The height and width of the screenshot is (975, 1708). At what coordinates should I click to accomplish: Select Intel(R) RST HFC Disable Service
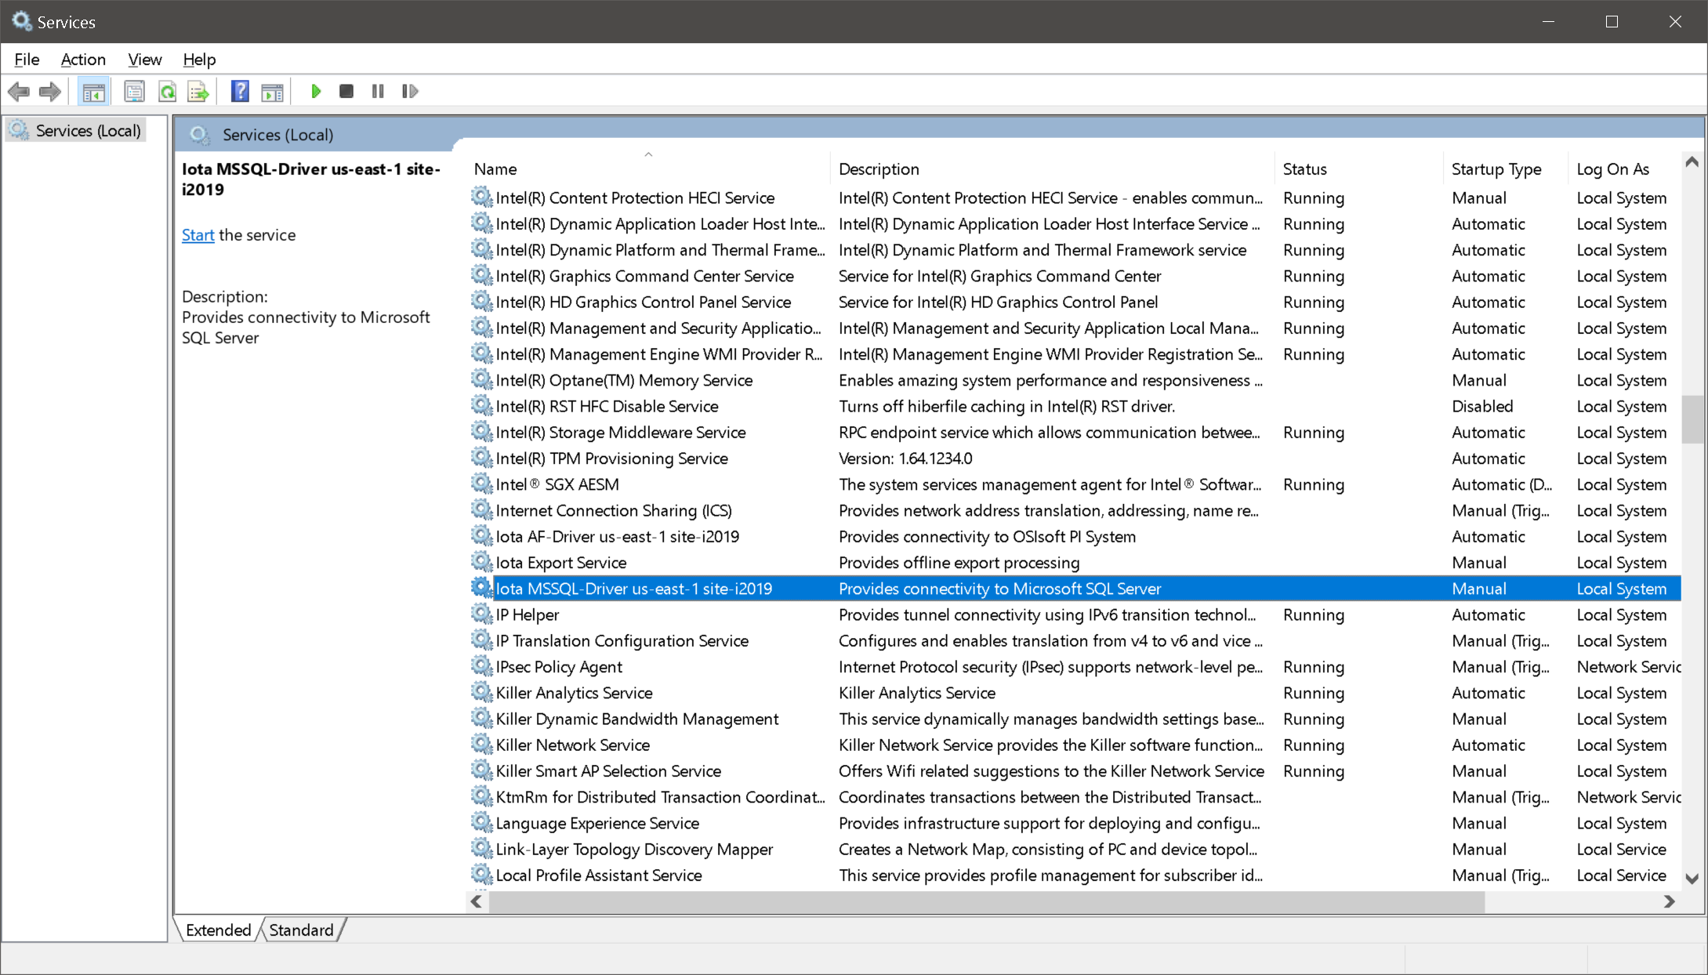pos(1075,406)
